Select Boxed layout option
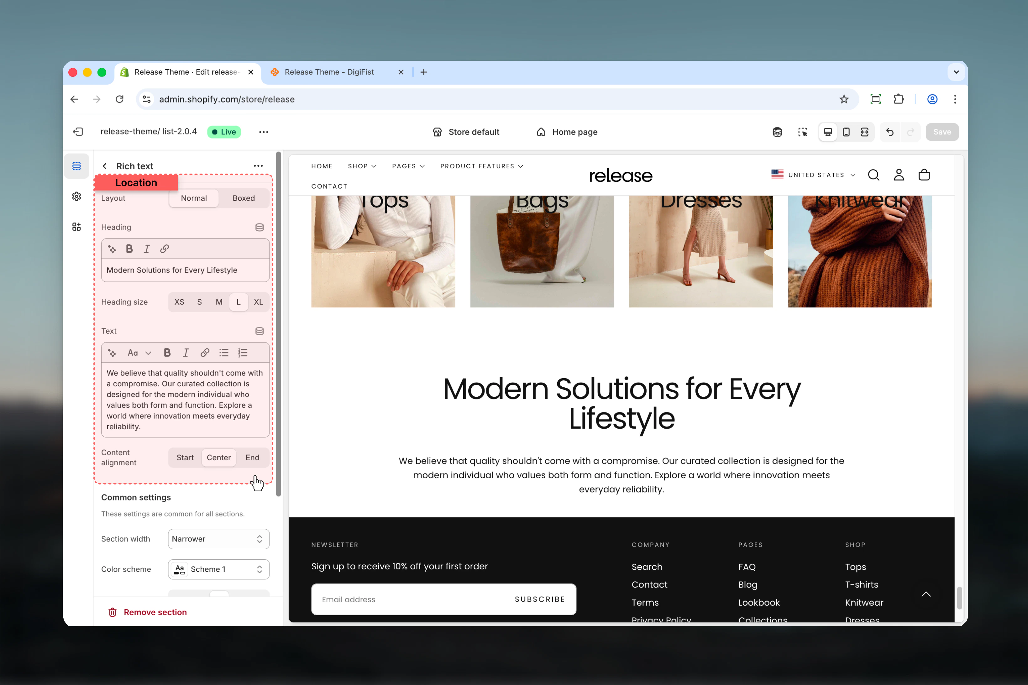 [x=244, y=198]
